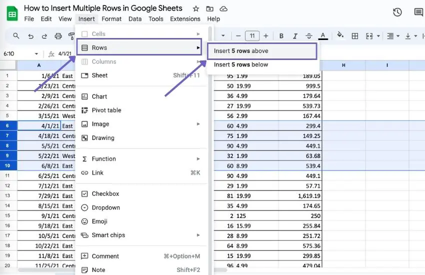This screenshot has width=425, height=275.
Task: Choose Insert 5 rows below
Action: (262, 65)
